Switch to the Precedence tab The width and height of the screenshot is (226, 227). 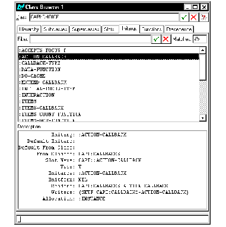click(x=179, y=29)
